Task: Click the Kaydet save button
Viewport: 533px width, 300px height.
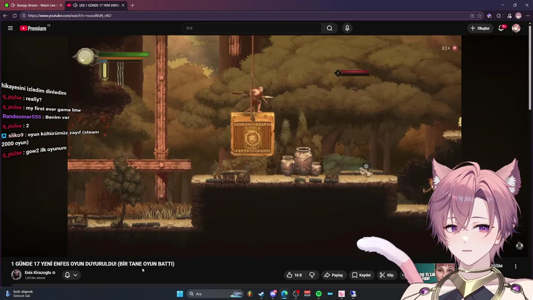Action: (x=361, y=275)
